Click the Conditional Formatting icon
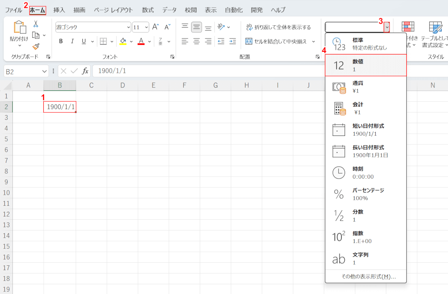448x294 pixels. click(407, 28)
